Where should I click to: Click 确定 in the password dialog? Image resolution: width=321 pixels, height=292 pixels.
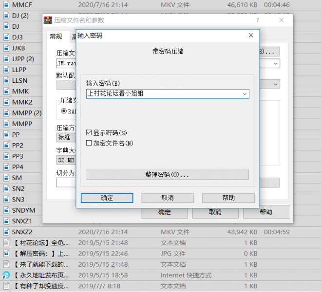[107, 198]
